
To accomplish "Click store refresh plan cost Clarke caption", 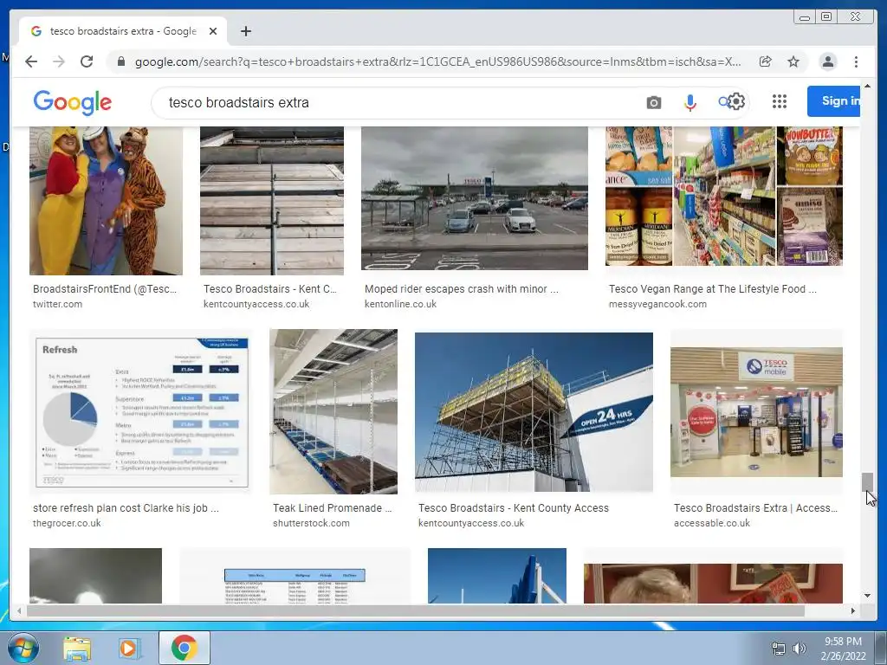I will (x=126, y=507).
